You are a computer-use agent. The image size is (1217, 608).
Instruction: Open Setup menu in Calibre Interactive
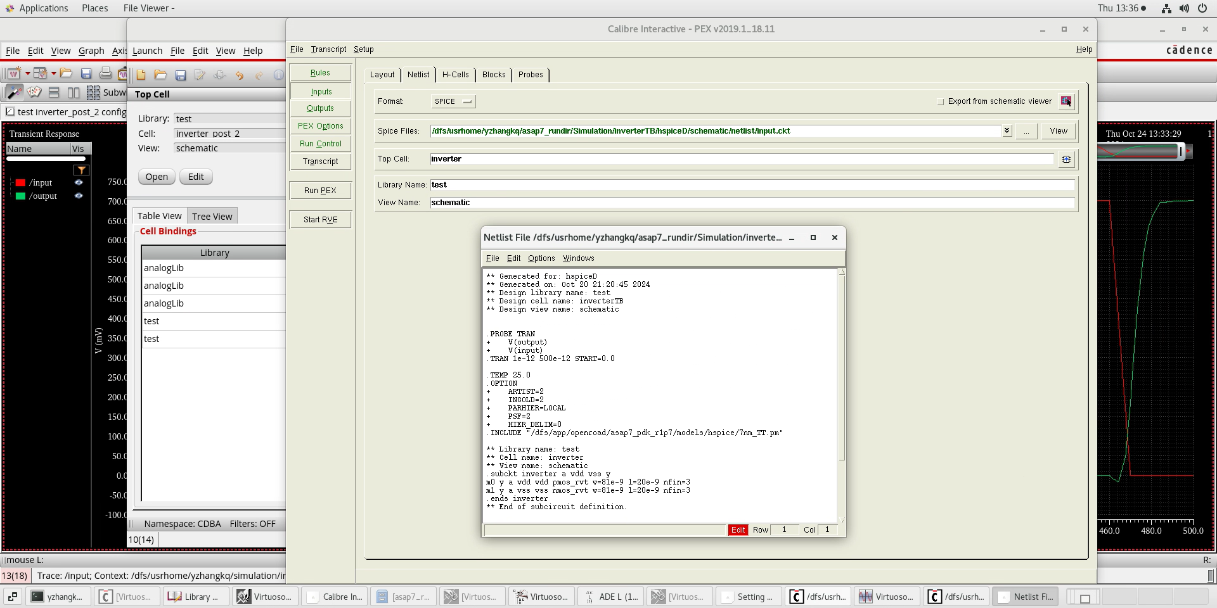(x=364, y=49)
